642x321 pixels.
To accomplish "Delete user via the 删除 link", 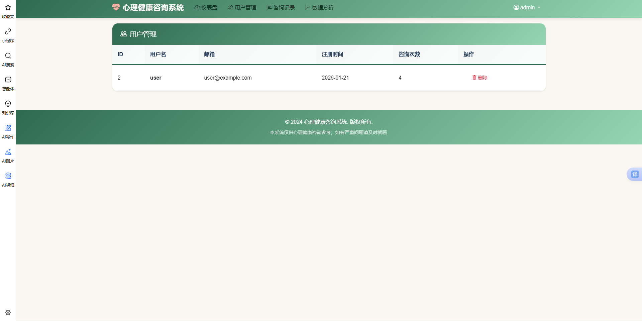I will pyautogui.click(x=480, y=78).
